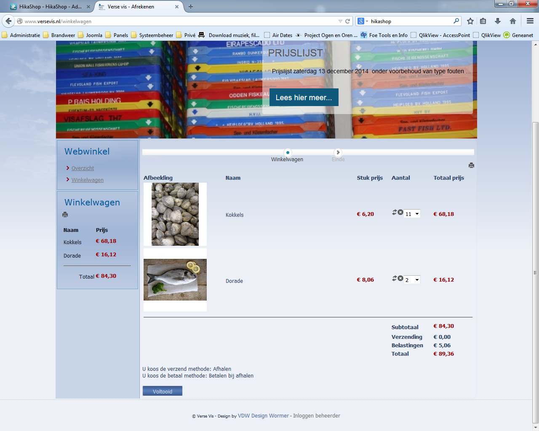Open the VDW Design Wormer footer link
539x431 pixels.
coord(263,416)
